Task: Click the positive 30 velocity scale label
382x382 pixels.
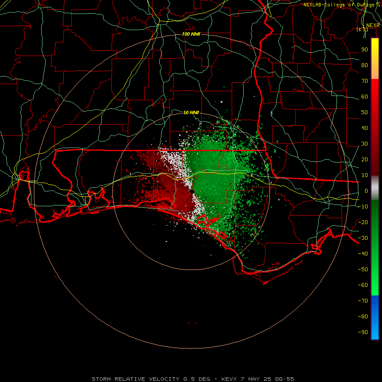Action: pyautogui.click(x=365, y=144)
